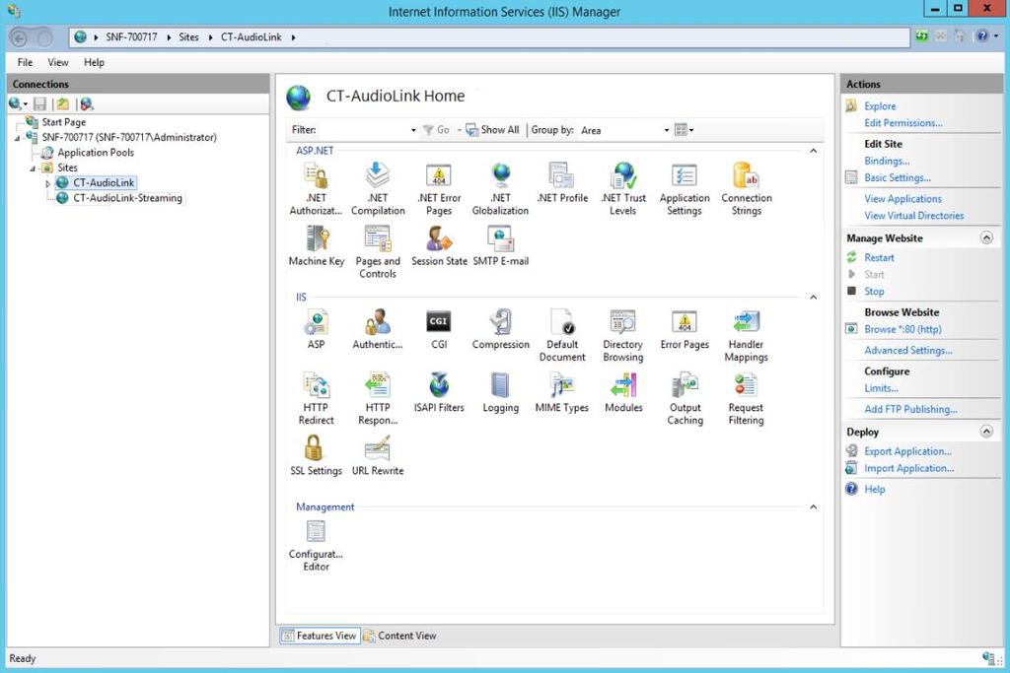1010x673 pixels.
Task: Open the Filter dropdown arrow
Action: (413, 130)
